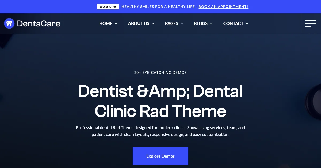Image resolution: width=321 pixels, height=168 pixels.
Task: Open the CONTACT menu item
Action: click(x=233, y=23)
